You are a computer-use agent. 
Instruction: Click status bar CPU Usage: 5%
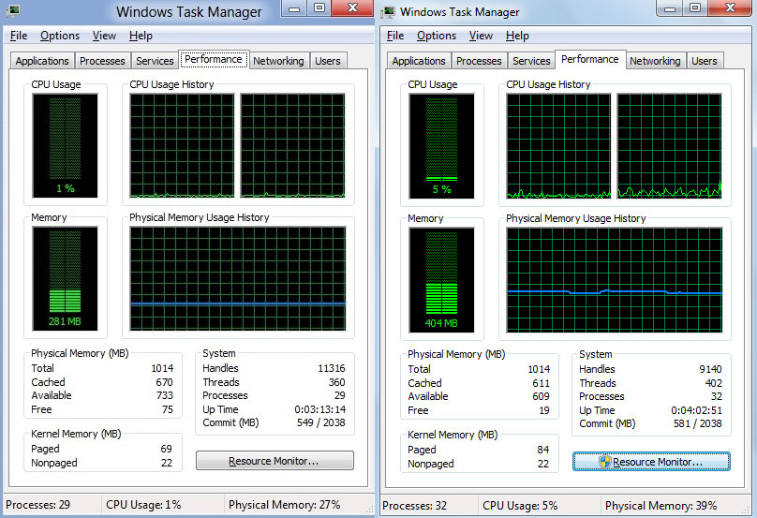[x=520, y=506]
